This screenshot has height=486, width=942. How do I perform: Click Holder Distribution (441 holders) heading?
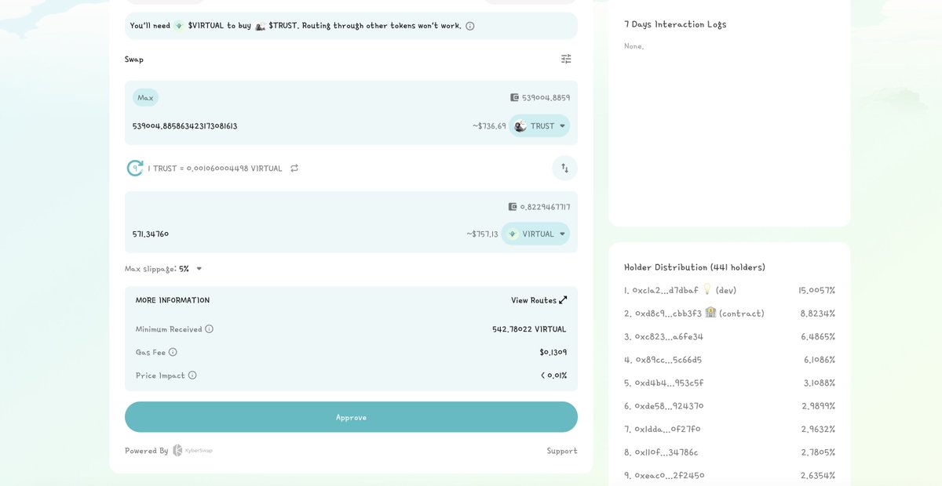695,267
